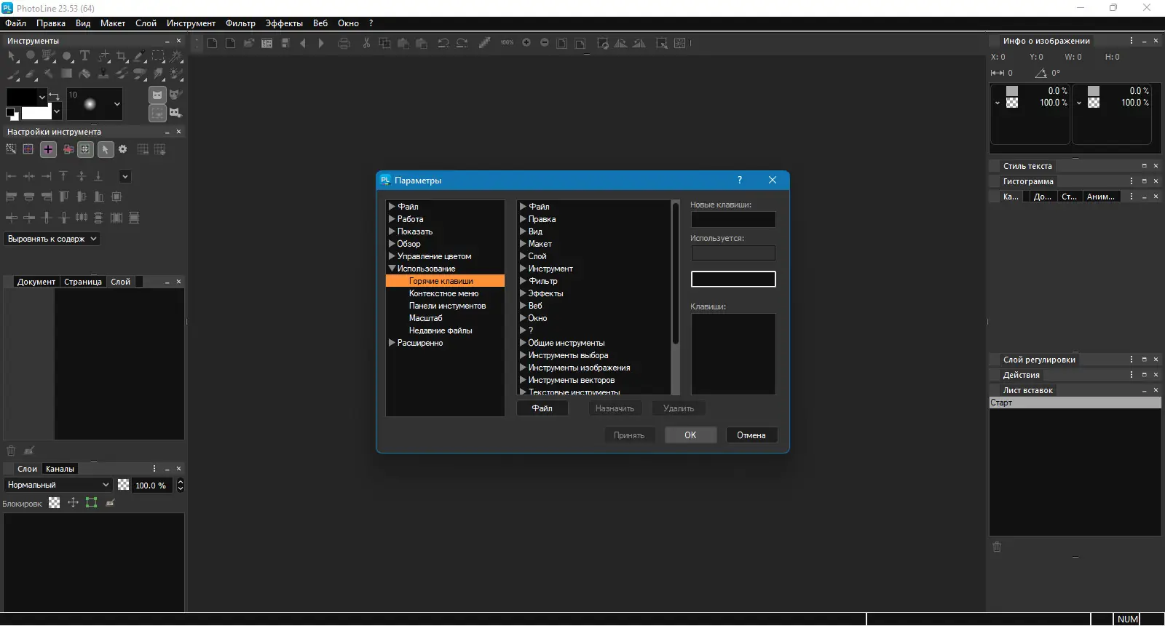Toggle the position lock (move arrows) for the layer
Viewport: 1165px width, 626px height.
point(73,502)
